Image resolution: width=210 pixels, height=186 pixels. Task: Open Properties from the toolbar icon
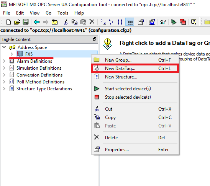pyautogui.click(x=141, y=22)
